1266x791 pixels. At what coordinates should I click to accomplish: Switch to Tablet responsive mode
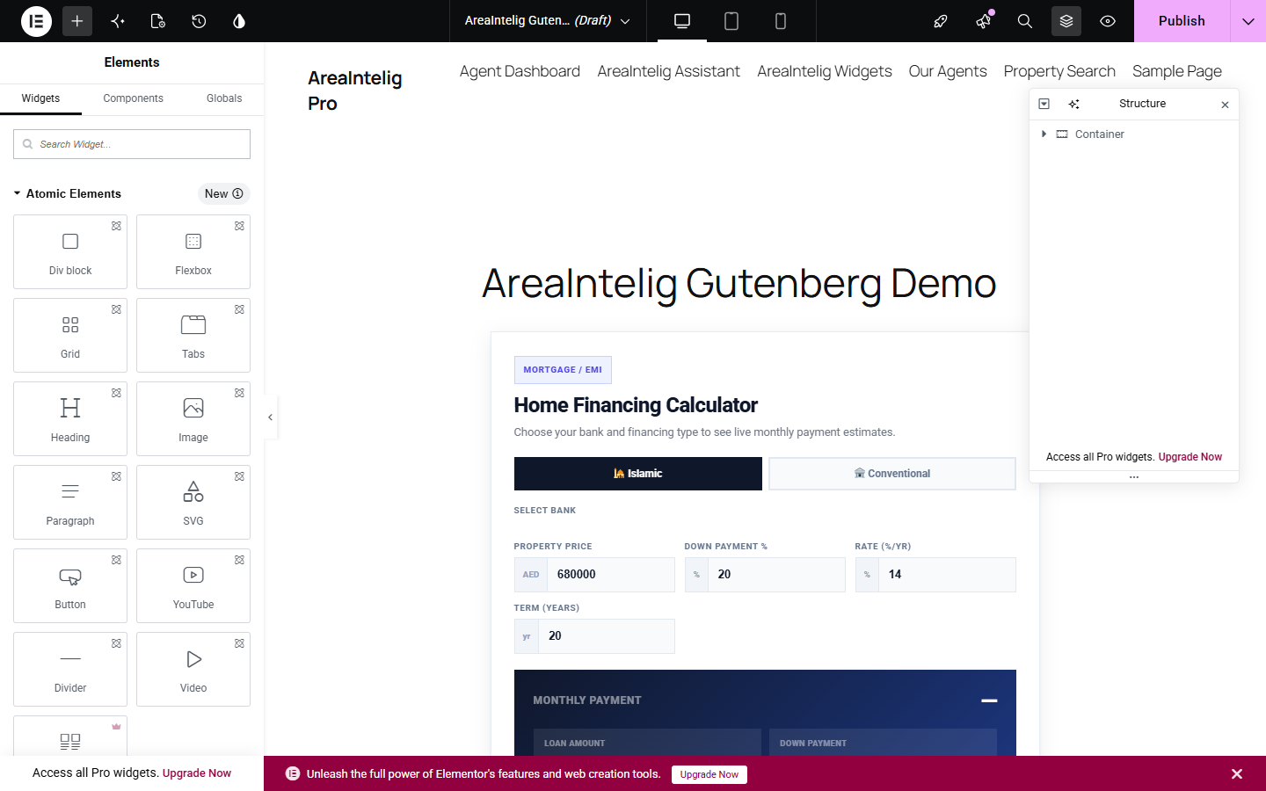731,21
